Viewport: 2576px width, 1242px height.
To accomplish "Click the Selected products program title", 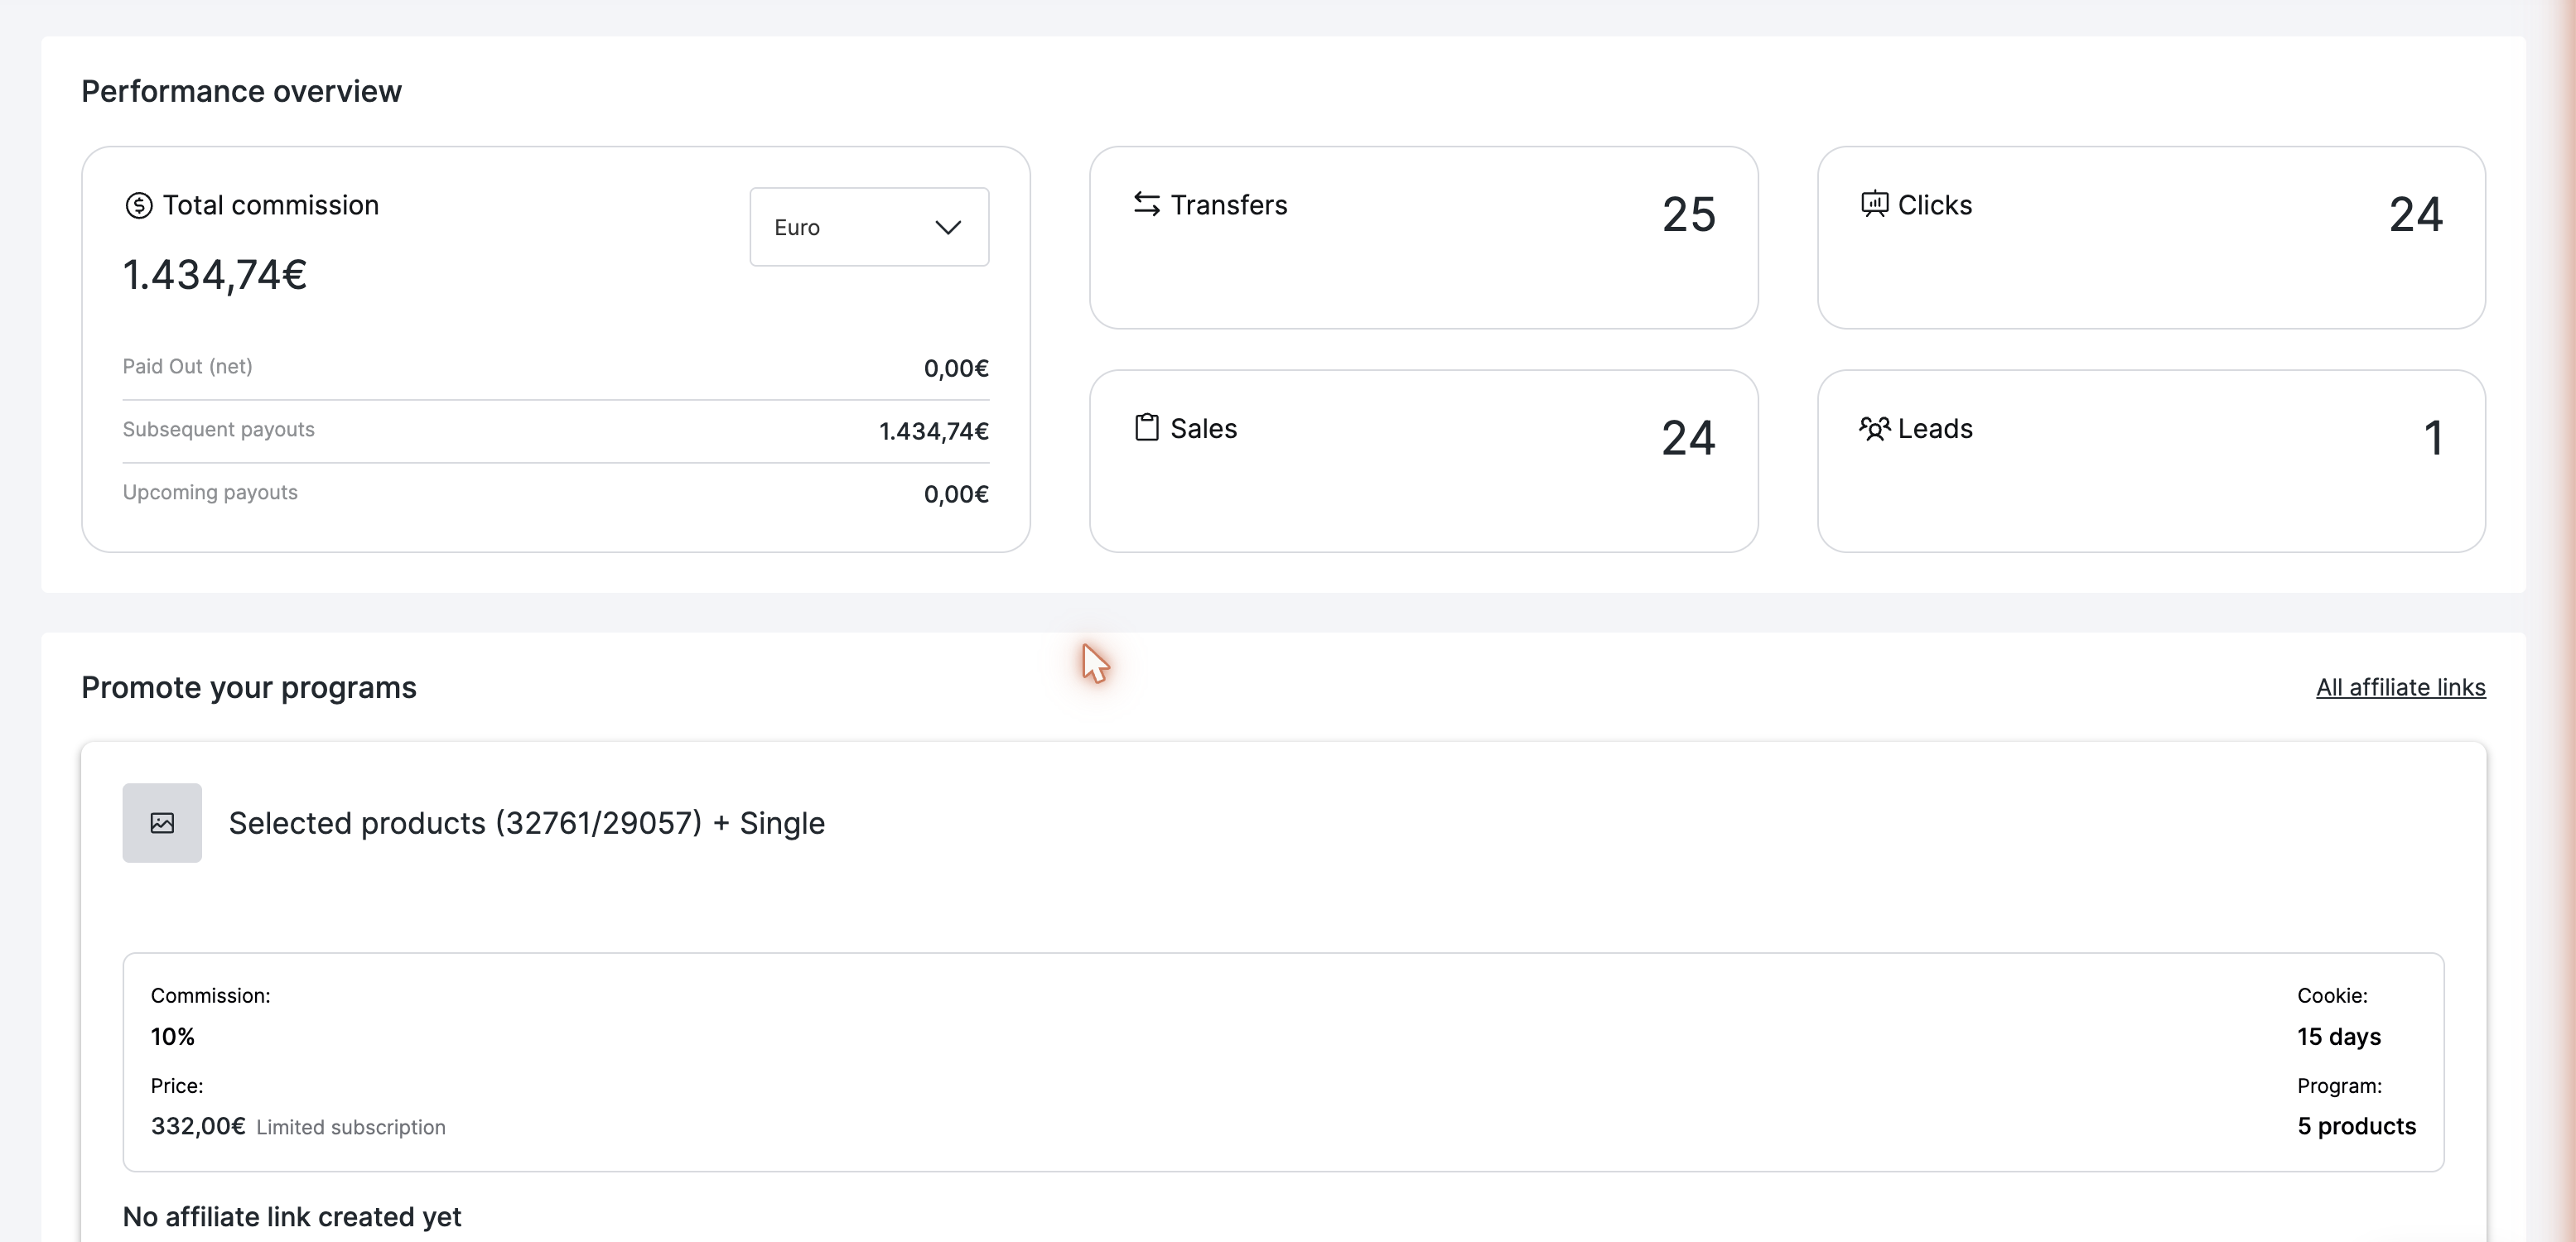I will pos(527,823).
